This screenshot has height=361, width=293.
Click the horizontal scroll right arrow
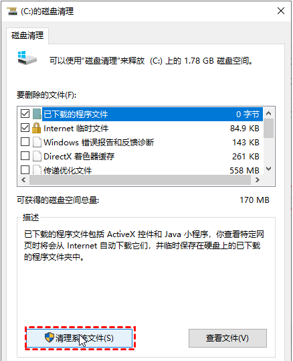tap(258, 179)
